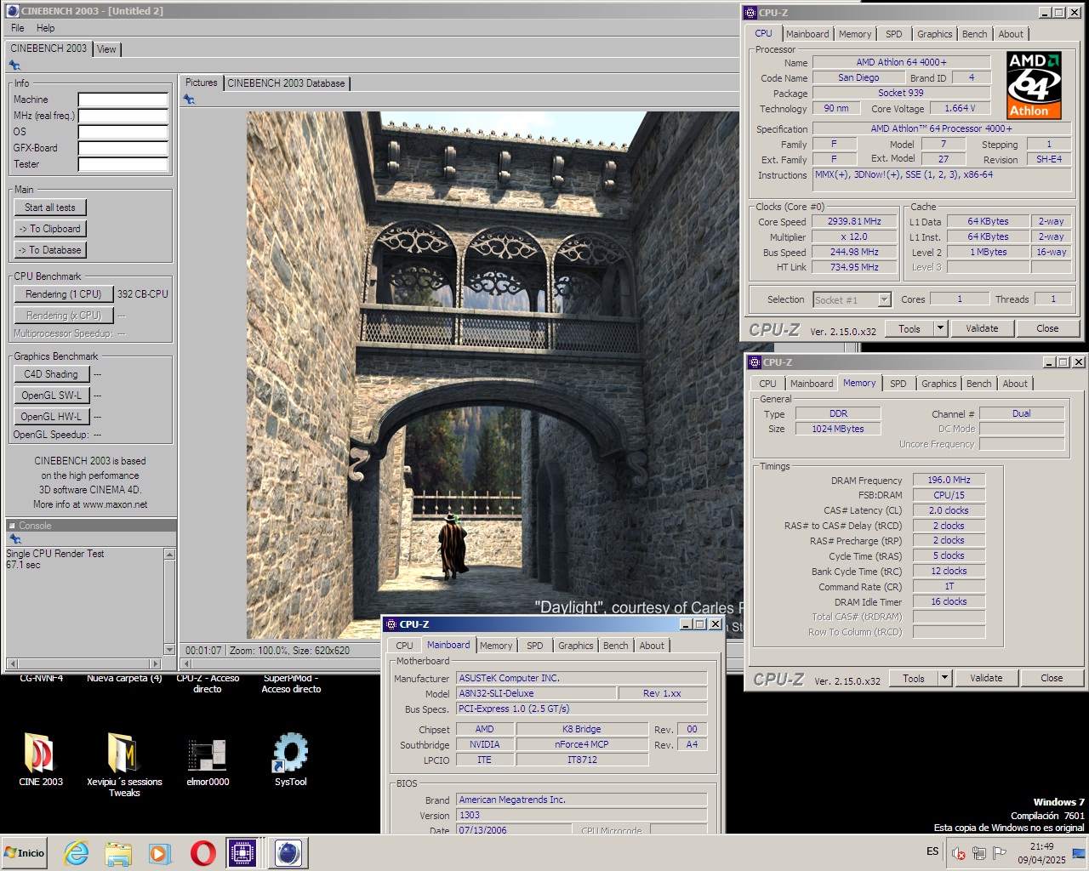Launch SysTool desktop shortcut
Screen dimensions: 1089x871
[x=290, y=753]
